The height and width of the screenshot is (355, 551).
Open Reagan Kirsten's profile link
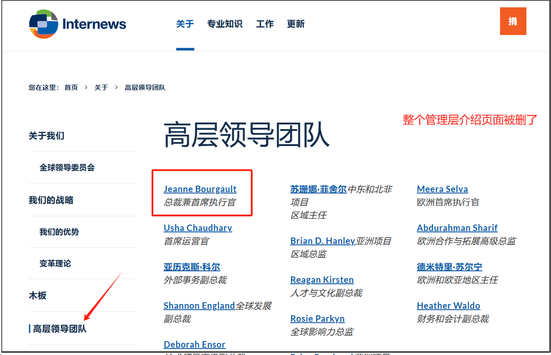click(322, 280)
